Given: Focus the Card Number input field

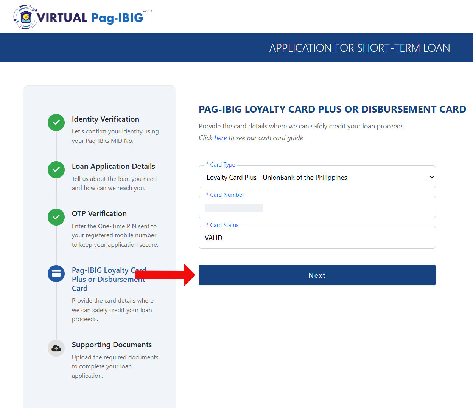Looking at the screenshot, I should pos(317,207).
